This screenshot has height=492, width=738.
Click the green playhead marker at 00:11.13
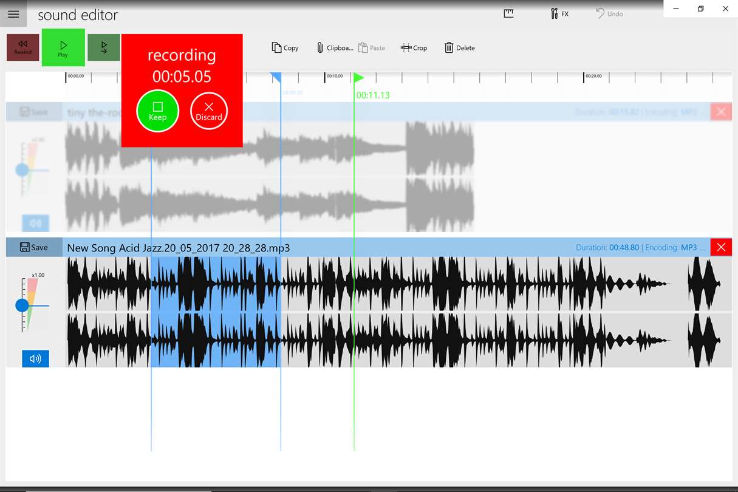tap(358, 78)
